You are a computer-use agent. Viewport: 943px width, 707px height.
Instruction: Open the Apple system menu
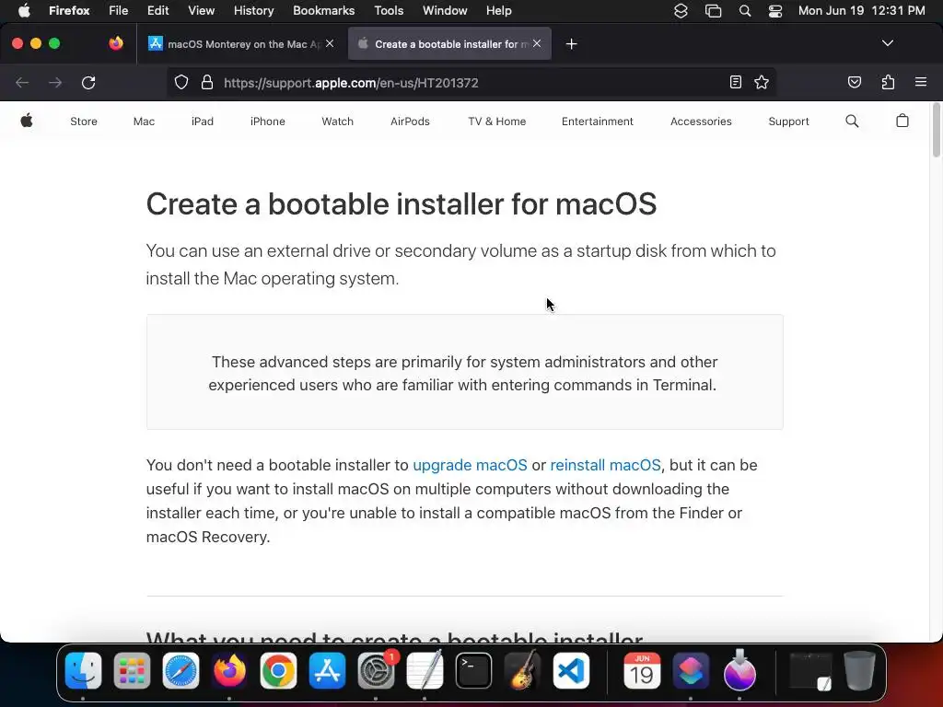[x=24, y=11]
